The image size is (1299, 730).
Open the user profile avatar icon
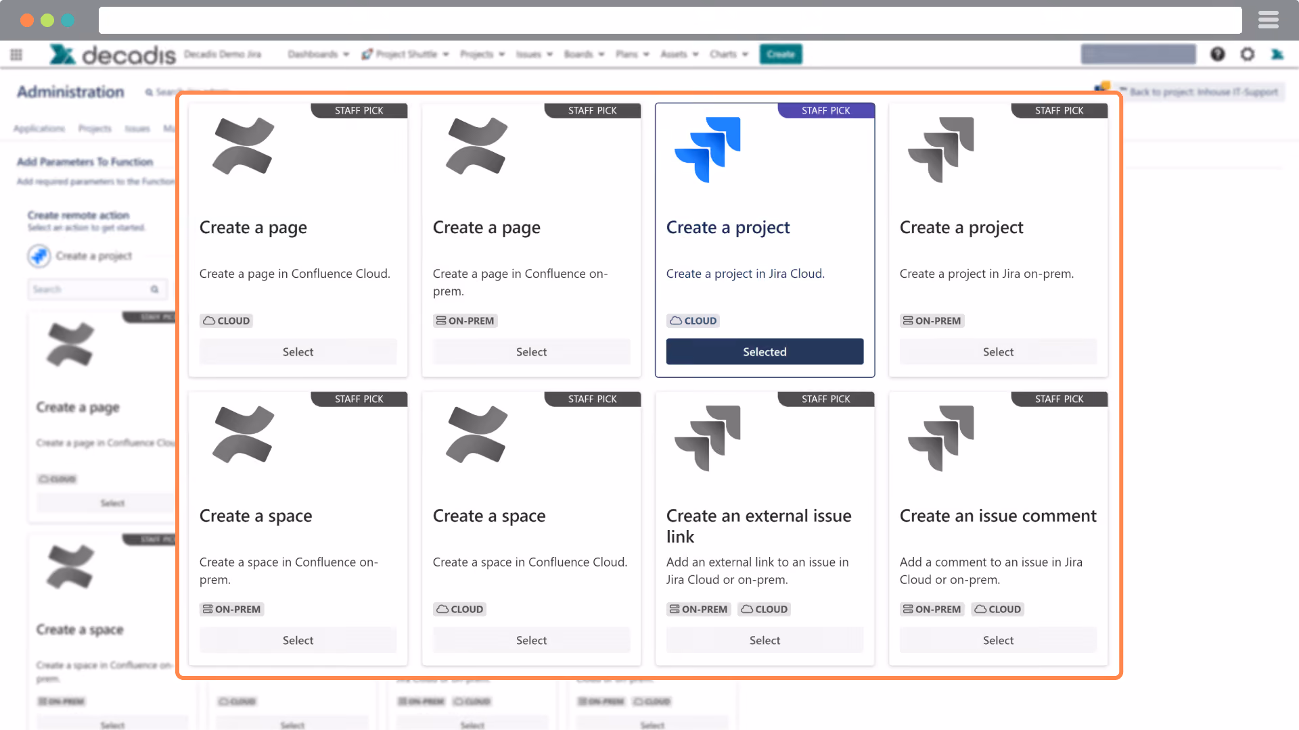pos(1277,54)
